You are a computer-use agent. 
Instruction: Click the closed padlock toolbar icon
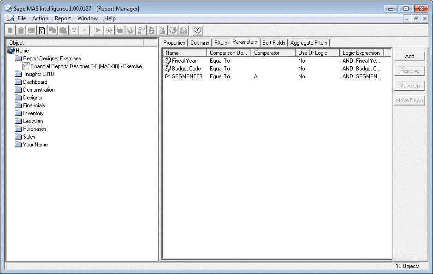click(151, 30)
